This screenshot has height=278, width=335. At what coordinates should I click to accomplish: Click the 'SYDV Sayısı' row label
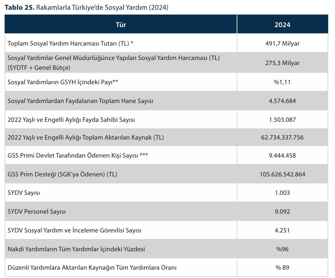24,193
